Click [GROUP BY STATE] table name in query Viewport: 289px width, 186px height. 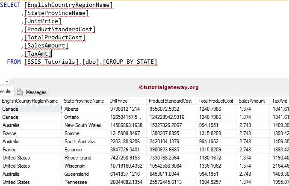(130, 62)
